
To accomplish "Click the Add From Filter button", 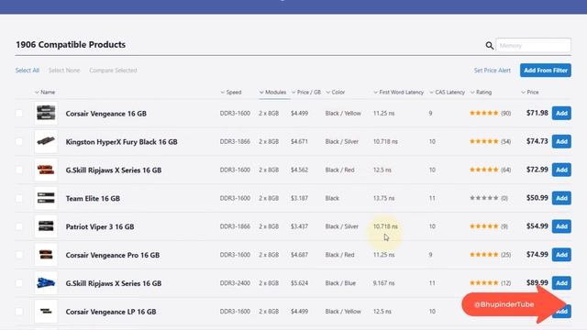I will (x=546, y=71).
